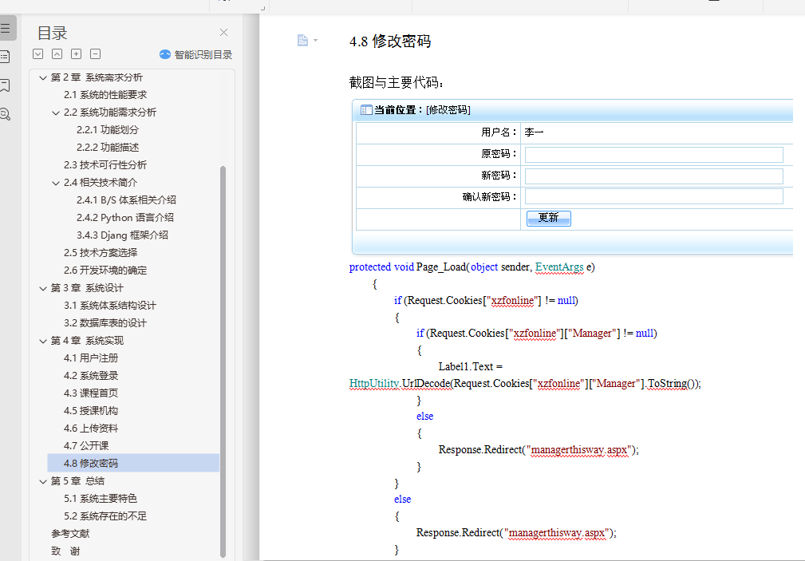The width and height of the screenshot is (805, 561).
Task: Click the Page_Load code line
Action: pyautogui.click(x=472, y=267)
